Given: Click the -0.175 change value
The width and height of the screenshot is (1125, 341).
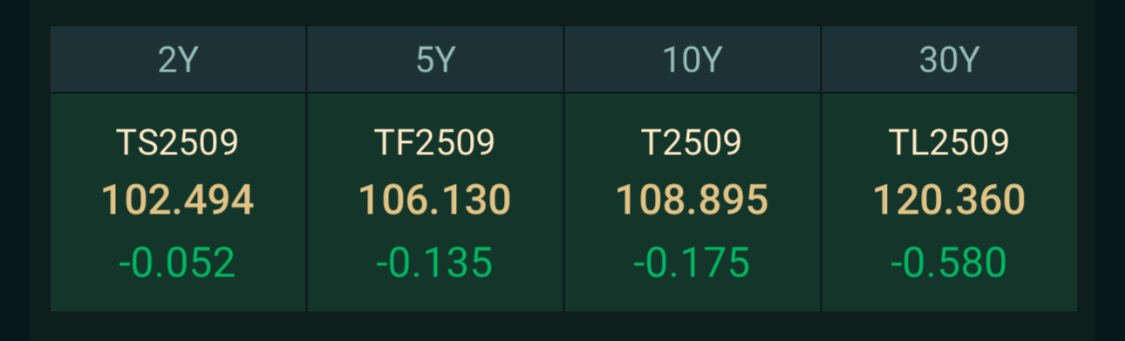Looking at the screenshot, I should point(692,263).
